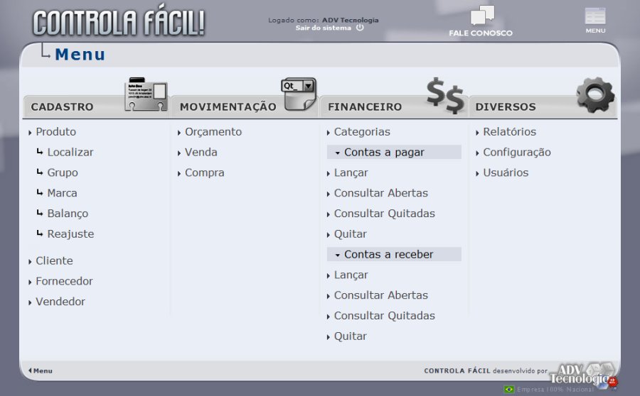Click the Cadastro contact card icon

[x=146, y=94]
